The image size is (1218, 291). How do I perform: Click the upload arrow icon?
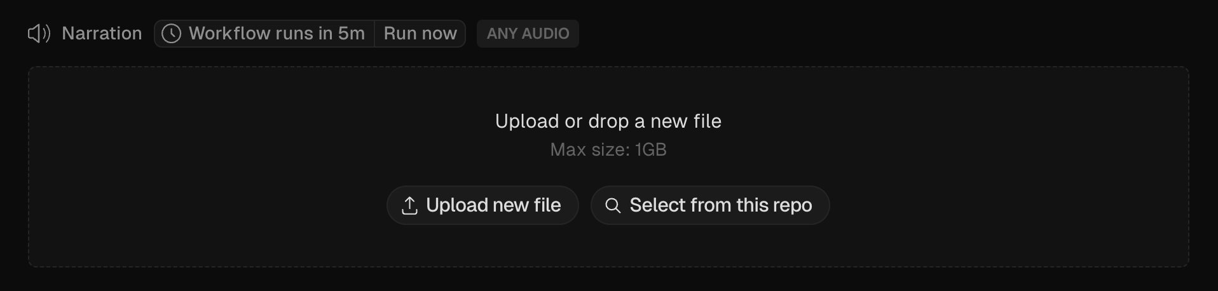click(410, 205)
